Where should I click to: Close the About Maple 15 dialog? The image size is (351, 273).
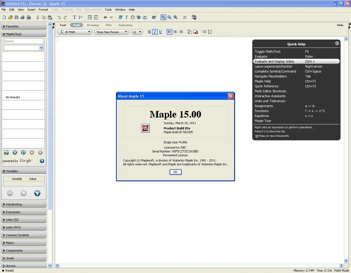click(231, 96)
